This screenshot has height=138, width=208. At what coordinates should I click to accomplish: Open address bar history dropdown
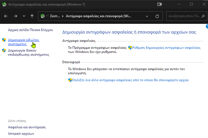click(x=147, y=16)
